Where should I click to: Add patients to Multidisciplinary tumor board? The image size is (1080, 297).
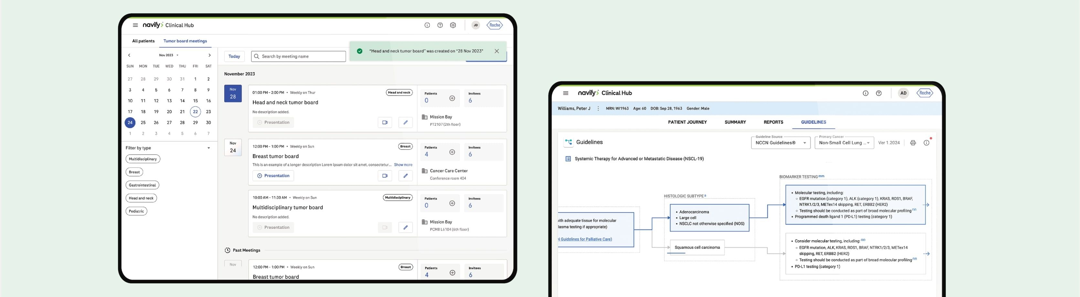click(452, 203)
